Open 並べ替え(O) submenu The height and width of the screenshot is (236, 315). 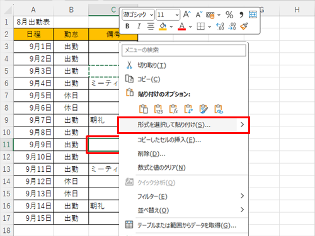(x=184, y=210)
